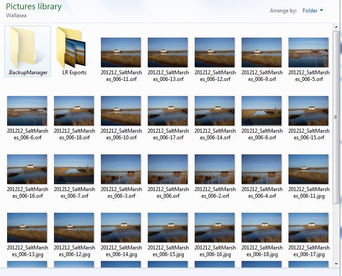
Task: Select thumbnail 201212_SaltMarshes_006-14.orf
Action: point(215,111)
